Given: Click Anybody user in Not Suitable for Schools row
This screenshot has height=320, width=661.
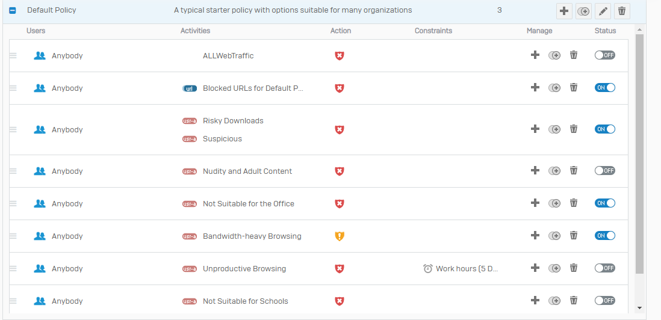Looking at the screenshot, I should [x=67, y=301].
